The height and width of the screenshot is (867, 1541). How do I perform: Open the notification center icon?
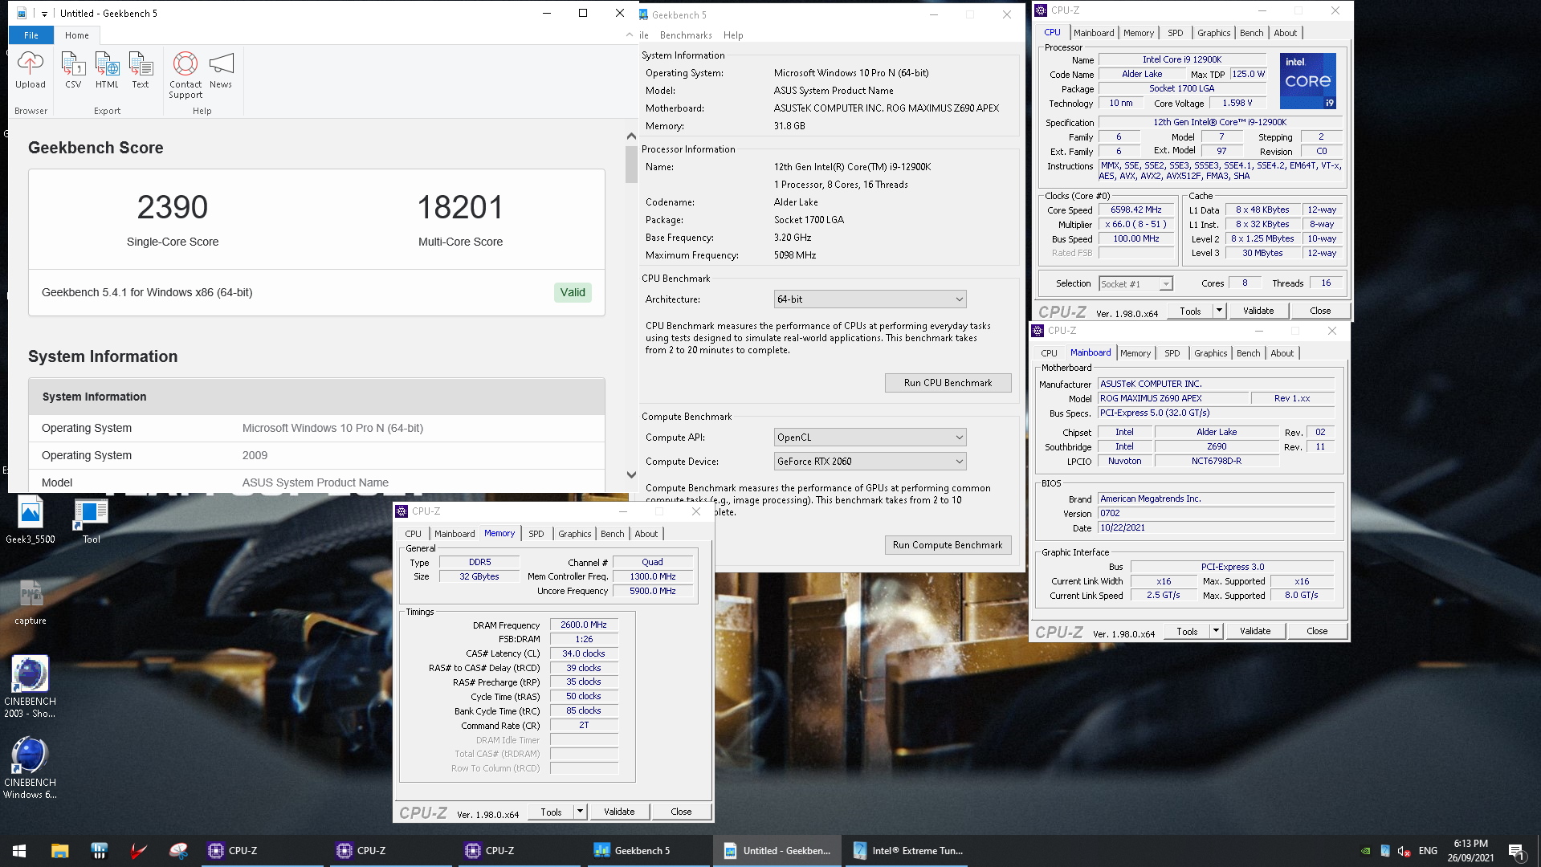1517,851
